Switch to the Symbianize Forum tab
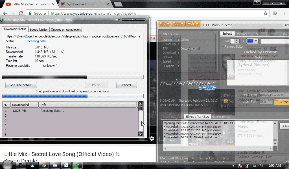This screenshot has height=169, width=289. (x=80, y=4)
